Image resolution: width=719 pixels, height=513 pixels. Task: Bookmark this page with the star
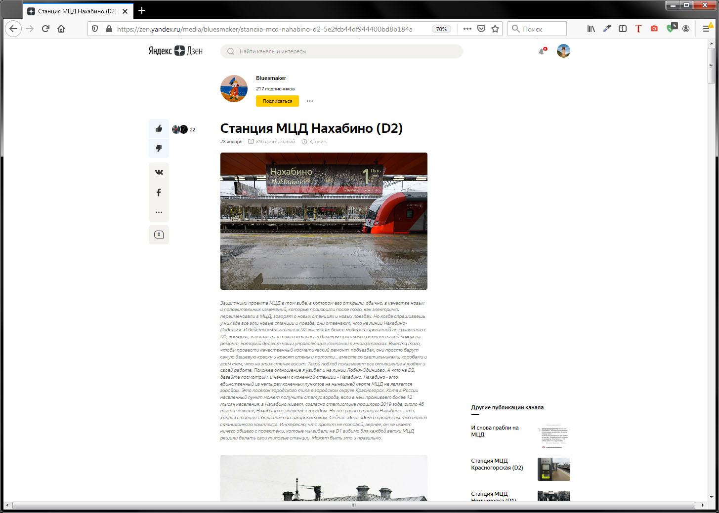[x=495, y=29]
